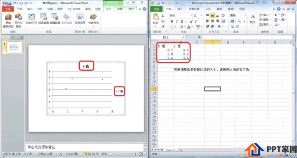The height and width of the screenshot is (158, 297).
Task: Open the Name Box dropdown showing D12
Action: 183,37
